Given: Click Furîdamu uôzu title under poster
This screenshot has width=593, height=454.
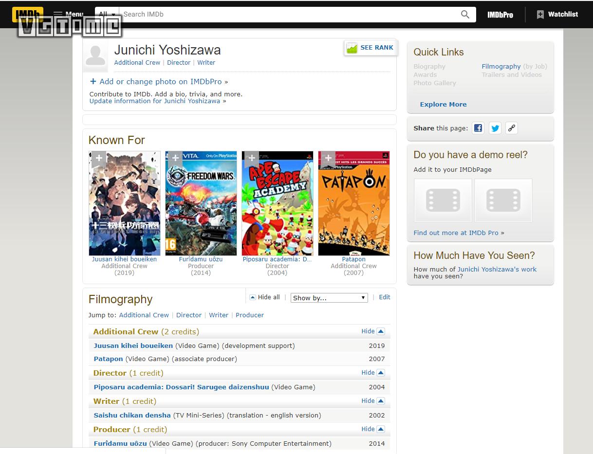Looking at the screenshot, I should coord(201,259).
